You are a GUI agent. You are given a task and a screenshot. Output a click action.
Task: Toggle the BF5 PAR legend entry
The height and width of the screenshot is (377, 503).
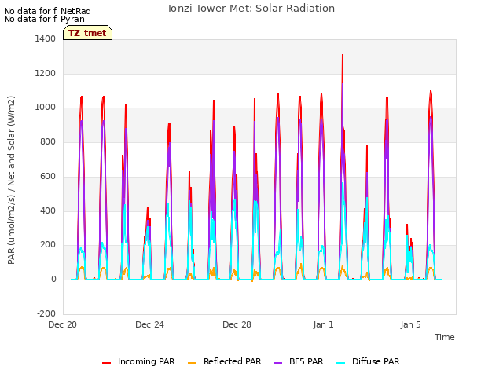point(299,361)
